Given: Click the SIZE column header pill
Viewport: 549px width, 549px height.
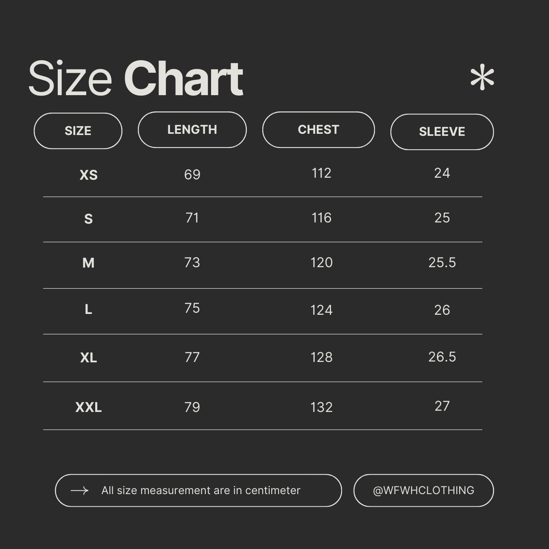Looking at the screenshot, I should (x=78, y=131).
